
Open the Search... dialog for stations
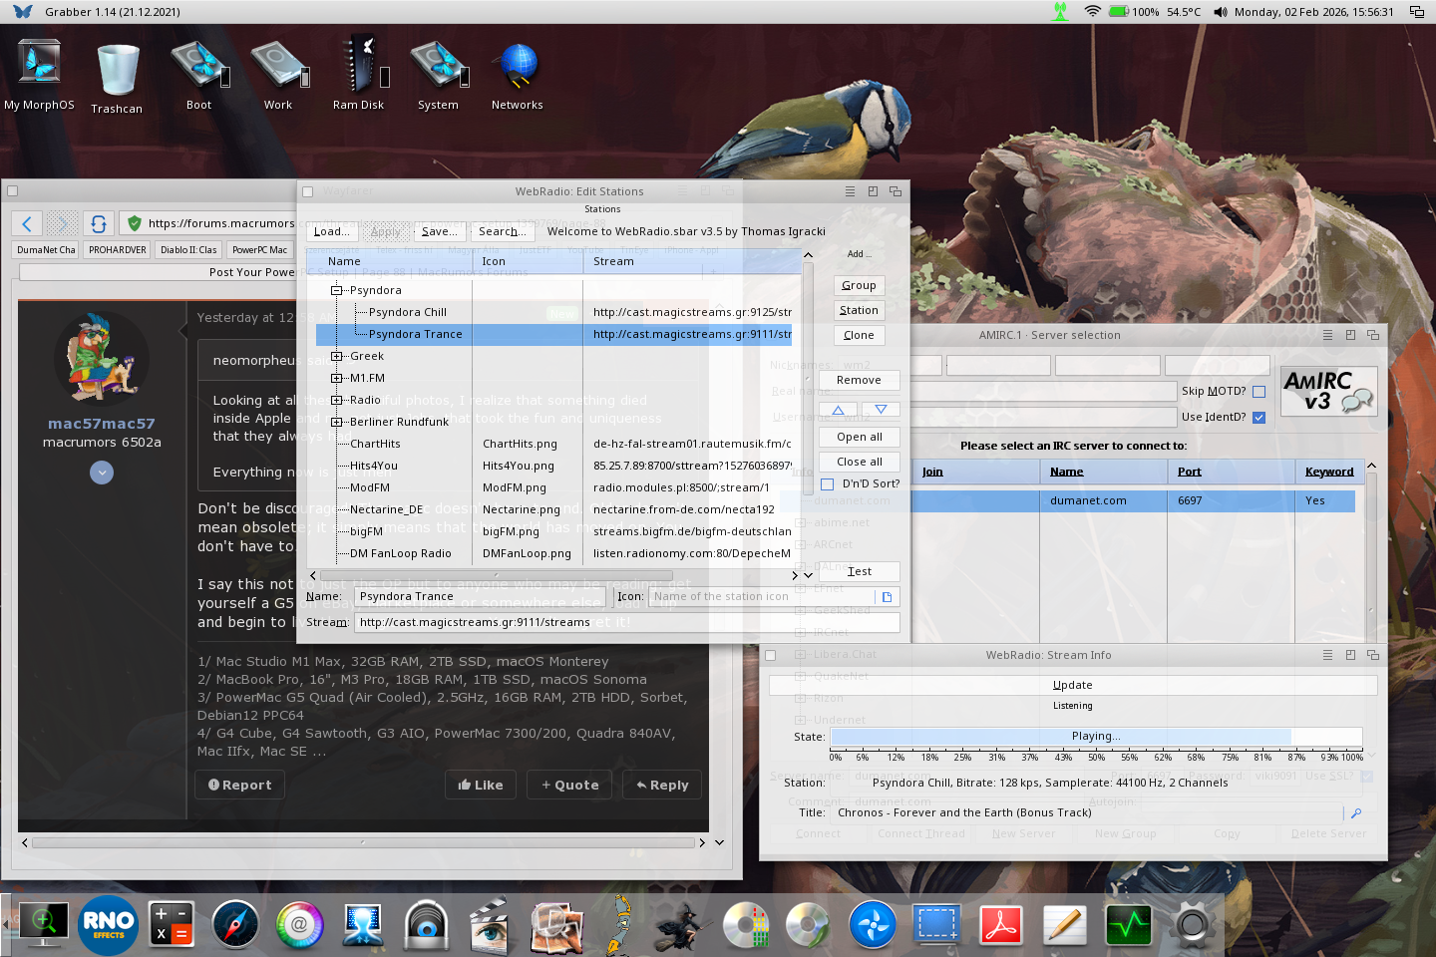click(503, 231)
